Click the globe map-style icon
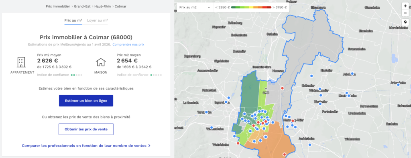411x158 pixels. coord(405,22)
